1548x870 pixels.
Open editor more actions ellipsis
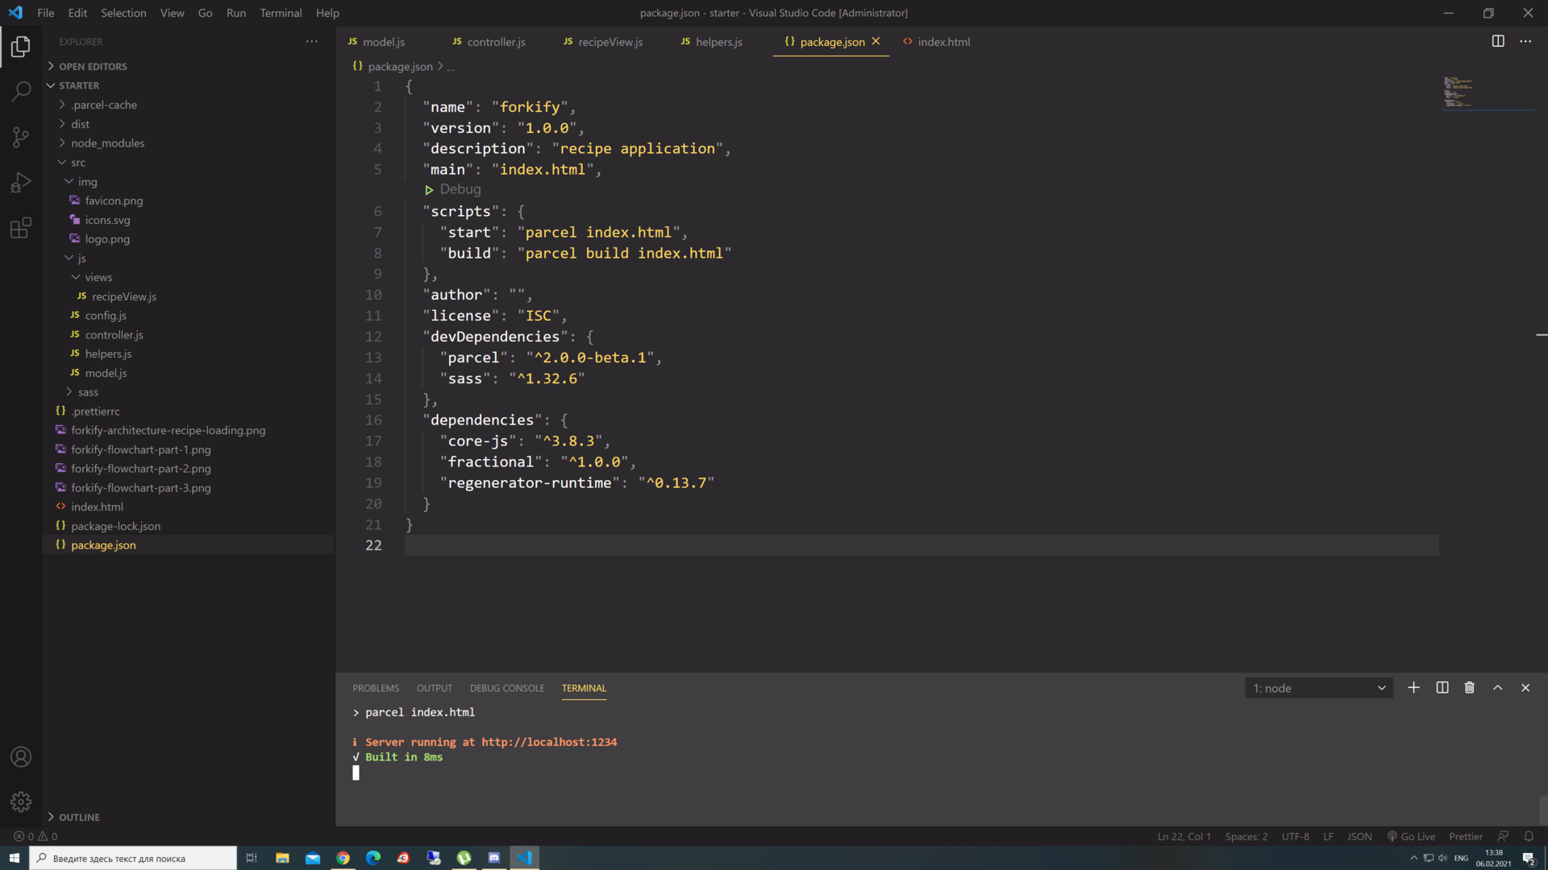point(1525,41)
